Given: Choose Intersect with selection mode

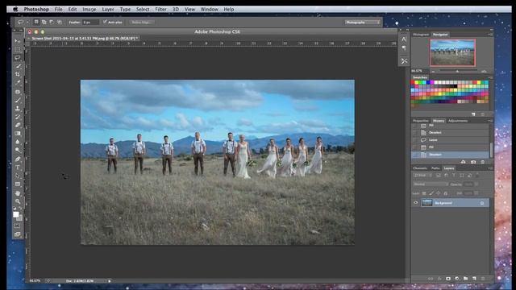Looking at the screenshot, I should point(60,22).
